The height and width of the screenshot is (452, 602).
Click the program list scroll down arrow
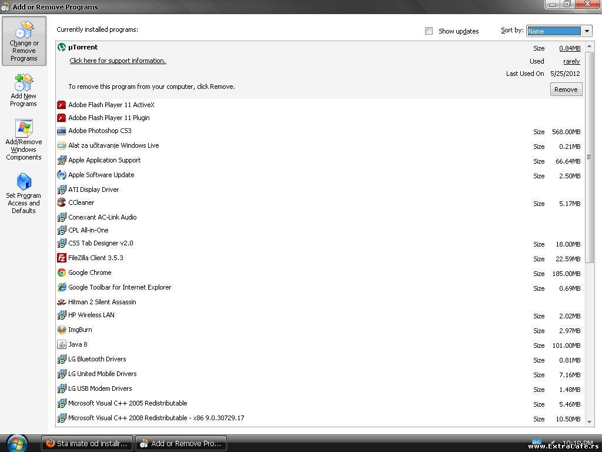[x=589, y=421]
